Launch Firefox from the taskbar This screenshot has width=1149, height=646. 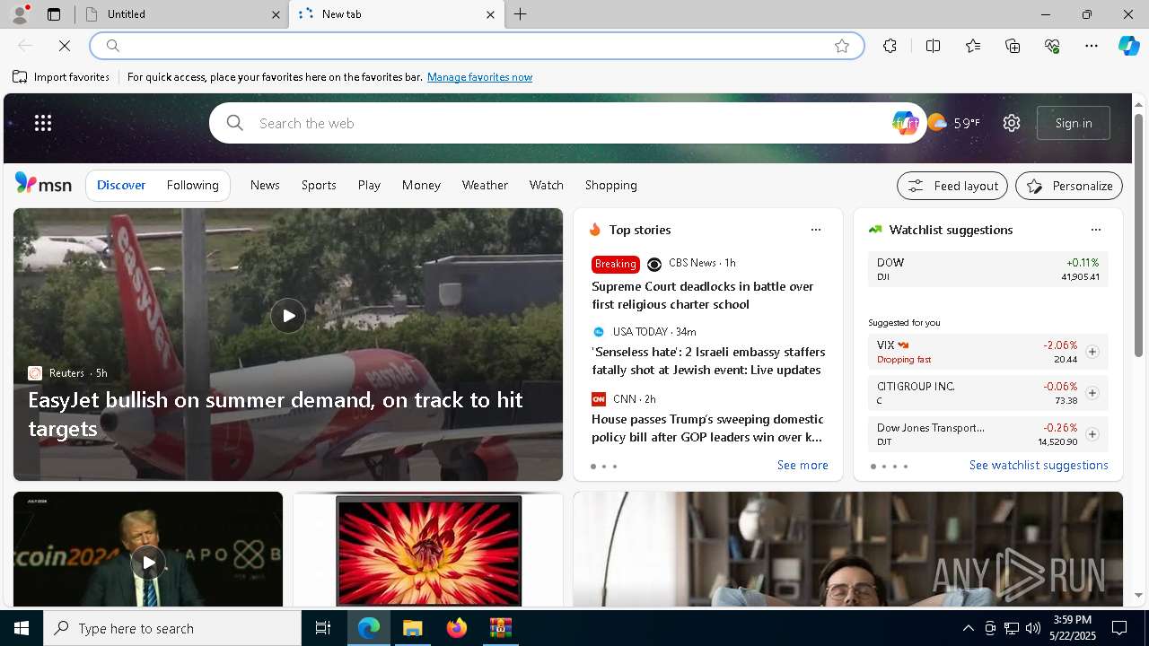(x=457, y=628)
